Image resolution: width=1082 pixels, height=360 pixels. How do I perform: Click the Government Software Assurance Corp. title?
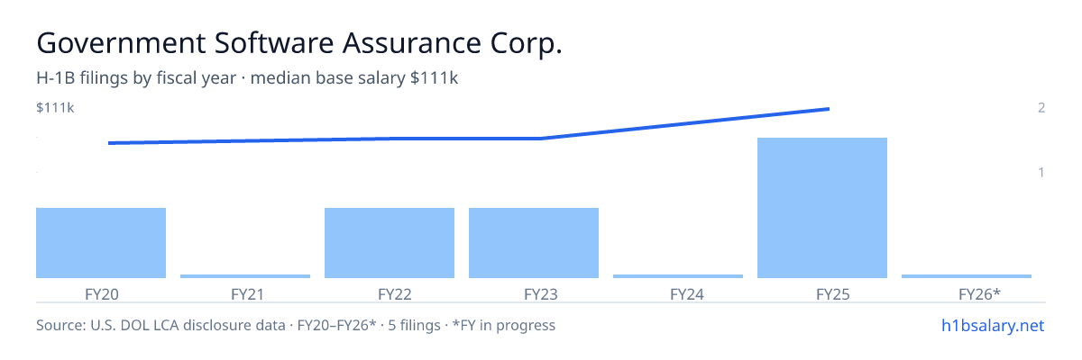pos(299,44)
